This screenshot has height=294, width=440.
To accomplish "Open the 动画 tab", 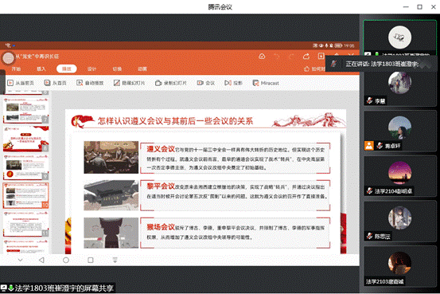I will 142,69.
